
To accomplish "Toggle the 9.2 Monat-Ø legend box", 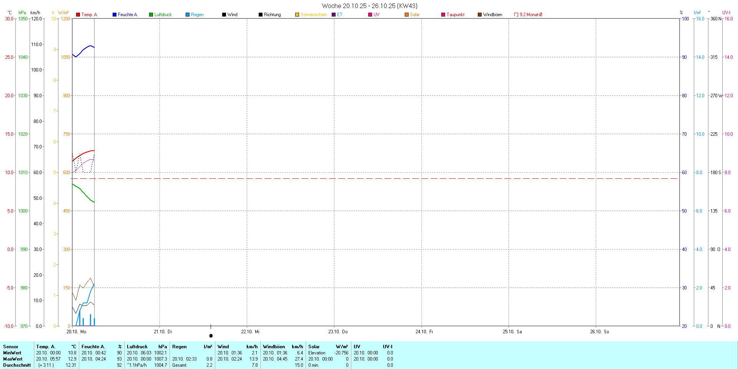I will pyautogui.click(x=516, y=15).
